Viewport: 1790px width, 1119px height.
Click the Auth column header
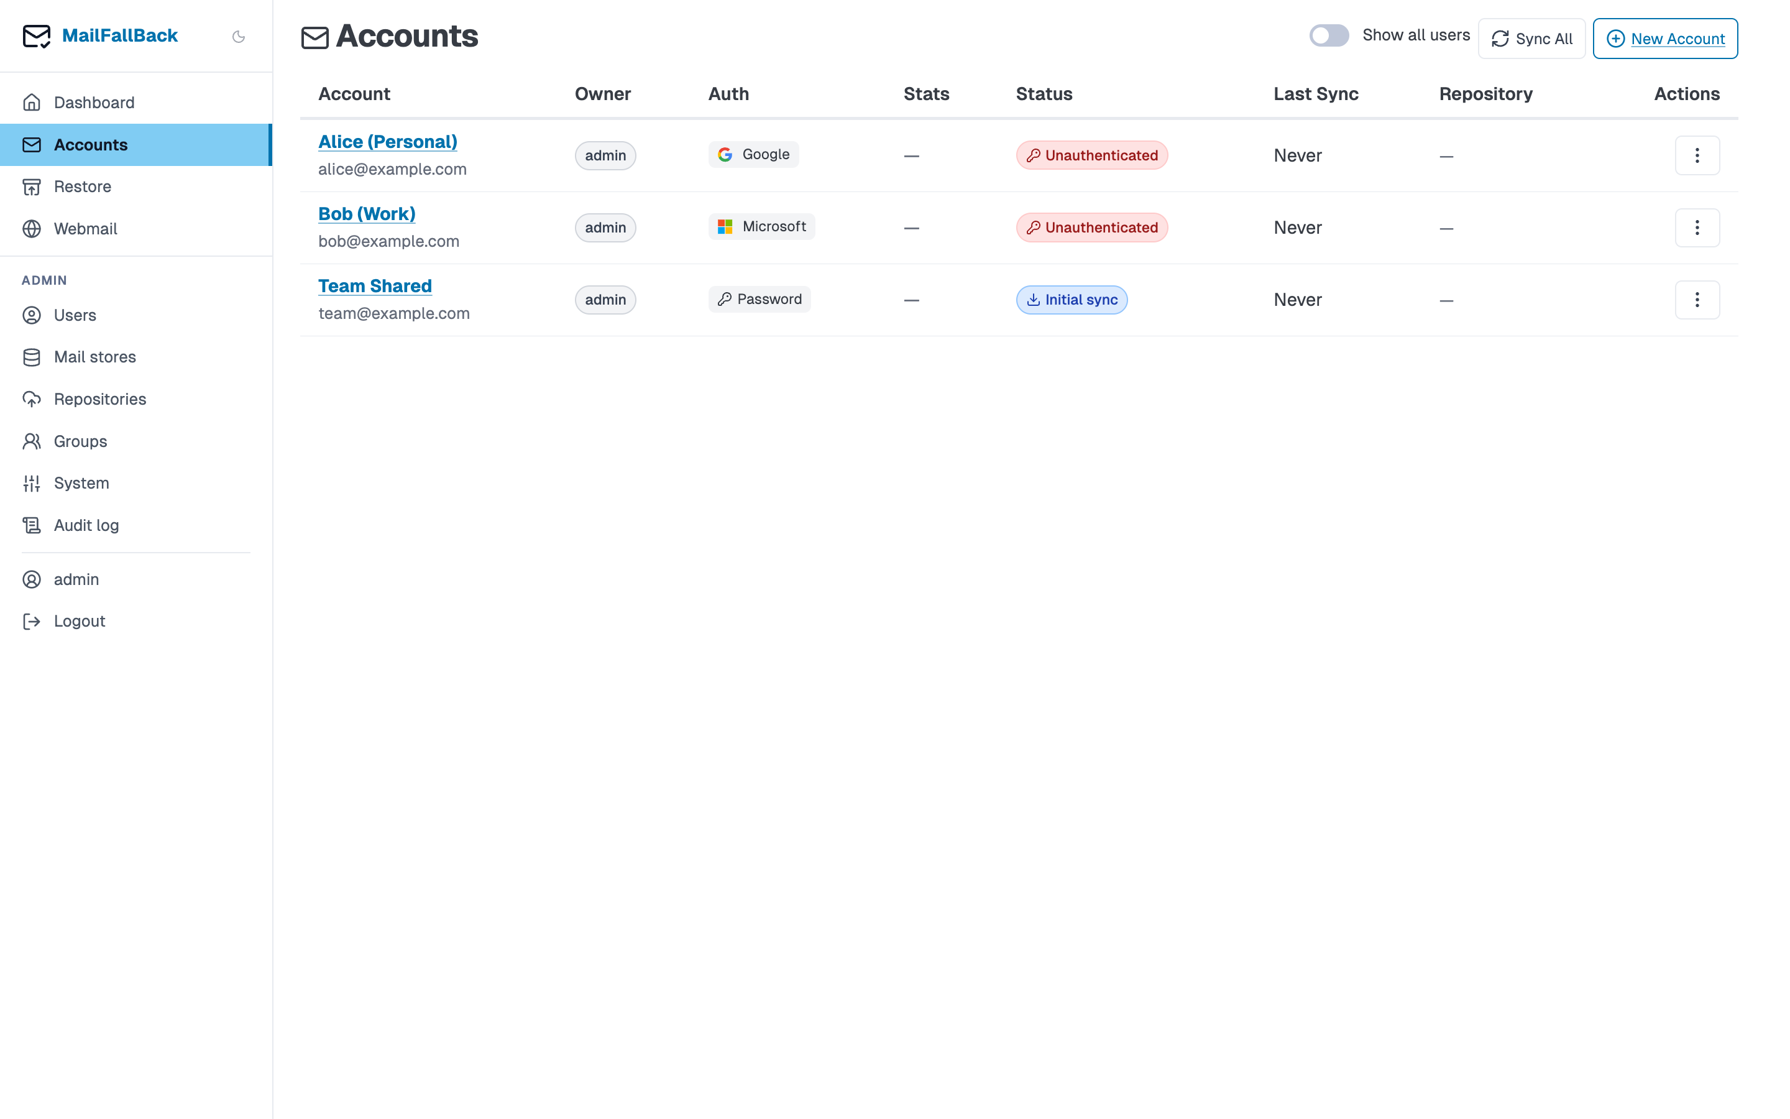(x=728, y=94)
